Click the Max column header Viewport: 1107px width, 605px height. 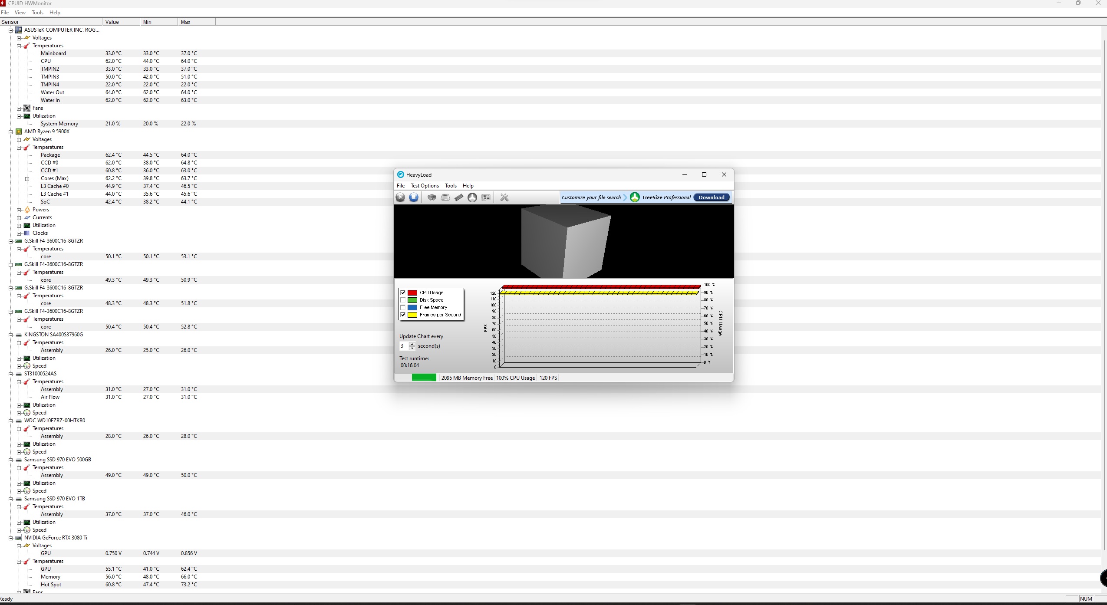tap(186, 22)
